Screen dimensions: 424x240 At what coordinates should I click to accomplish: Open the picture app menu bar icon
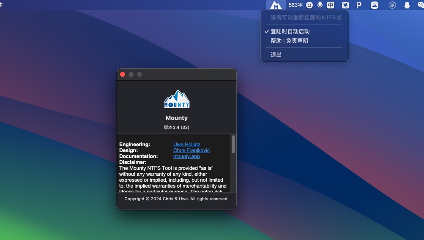[x=374, y=5]
